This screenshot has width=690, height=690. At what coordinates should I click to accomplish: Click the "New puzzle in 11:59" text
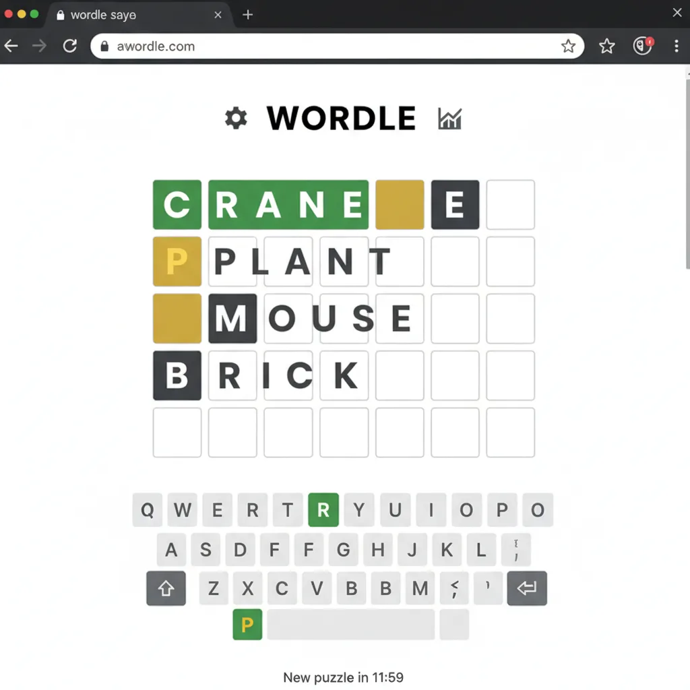click(343, 677)
